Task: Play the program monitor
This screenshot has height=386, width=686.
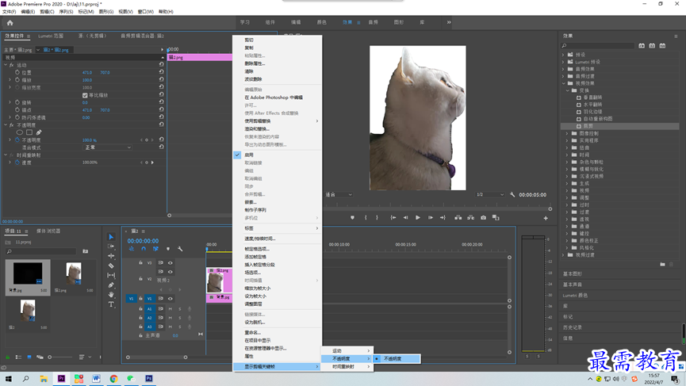Action: tap(418, 218)
